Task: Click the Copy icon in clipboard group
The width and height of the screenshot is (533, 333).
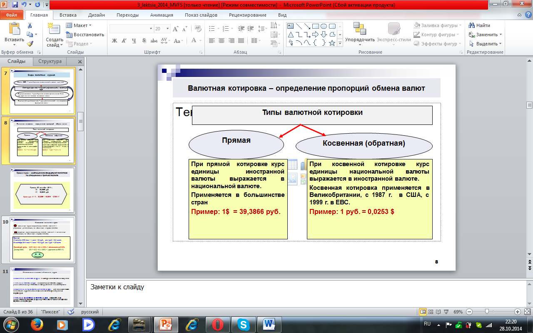Action: 30,35
